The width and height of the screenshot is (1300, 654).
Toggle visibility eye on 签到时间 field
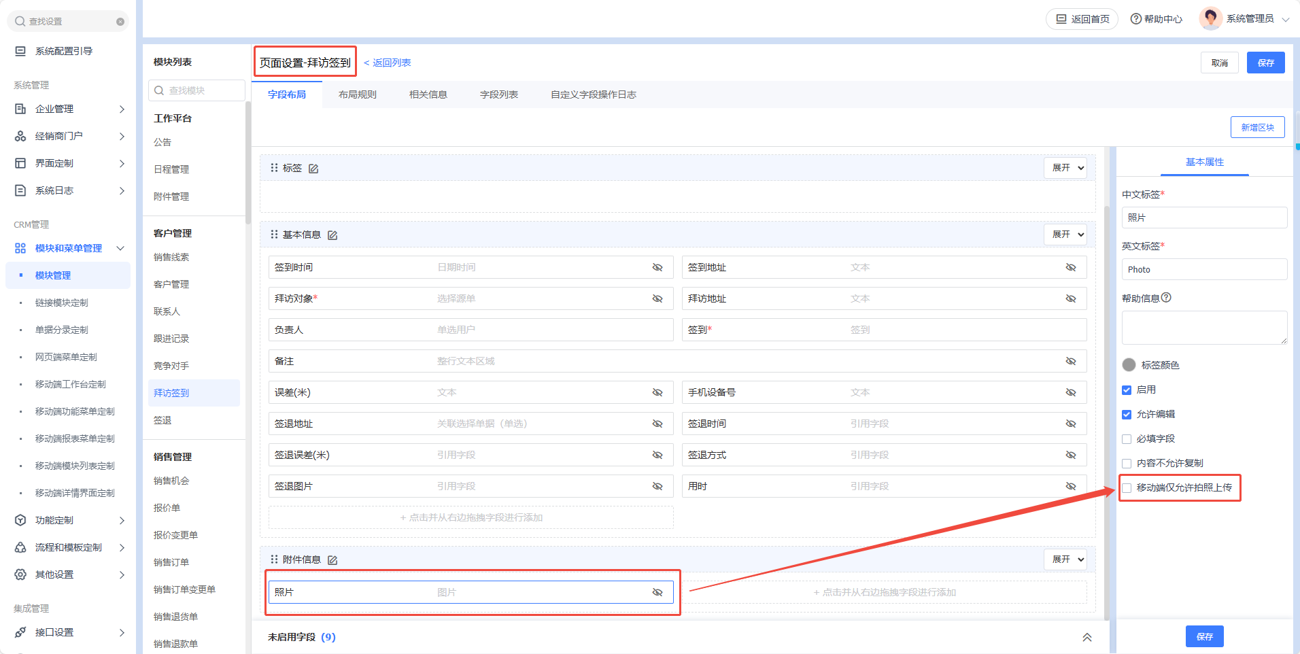coord(657,267)
